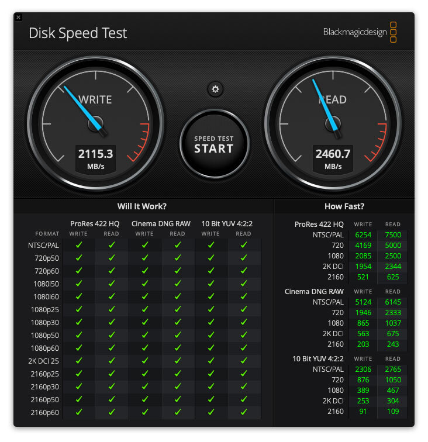Image resolution: width=428 pixels, height=442 pixels.
Task: Select 10 Bit YUV 2160 read value 109
Action: (393, 412)
